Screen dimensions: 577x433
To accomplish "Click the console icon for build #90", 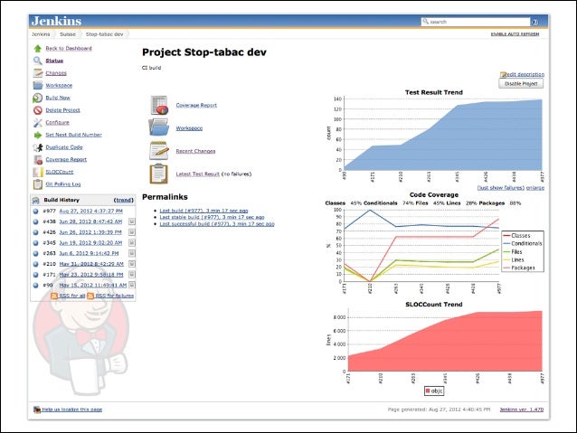I will [x=132, y=285].
